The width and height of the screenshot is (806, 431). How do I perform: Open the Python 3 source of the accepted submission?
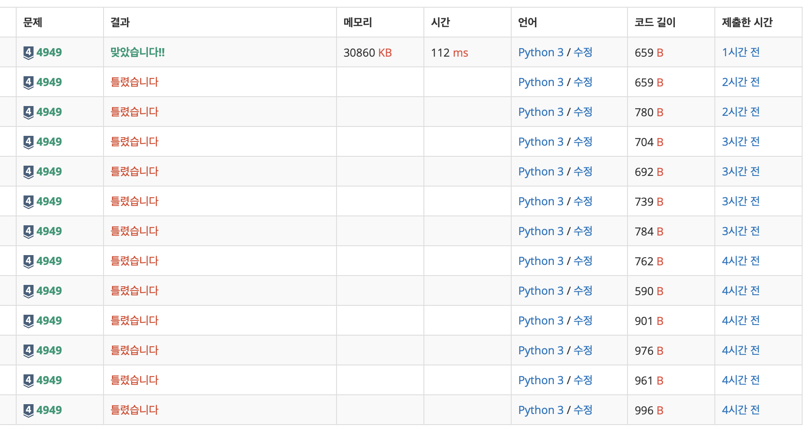coord(541,52)
